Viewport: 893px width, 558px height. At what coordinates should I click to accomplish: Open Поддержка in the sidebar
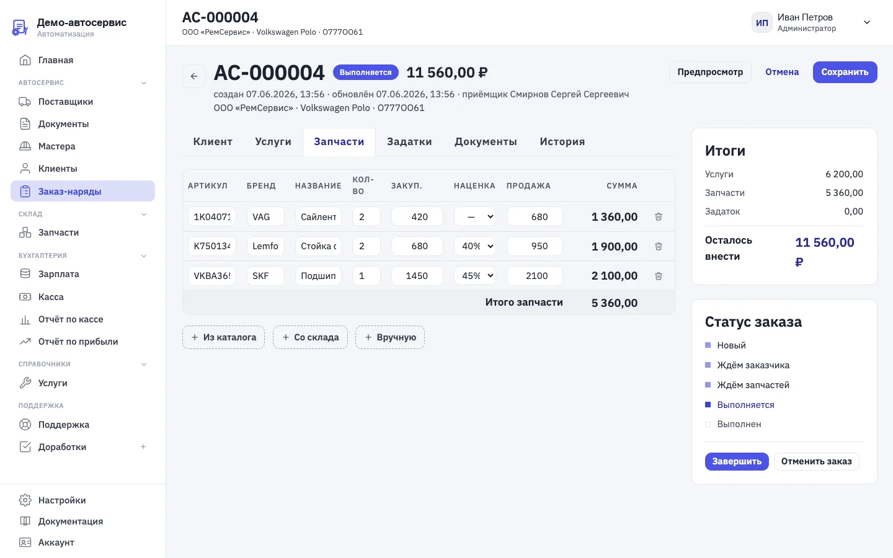(82, 425)
